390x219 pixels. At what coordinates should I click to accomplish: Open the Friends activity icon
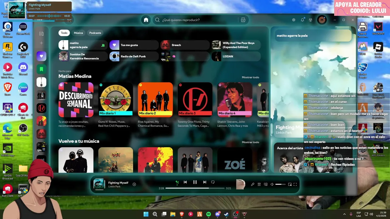tap(310, 20)
